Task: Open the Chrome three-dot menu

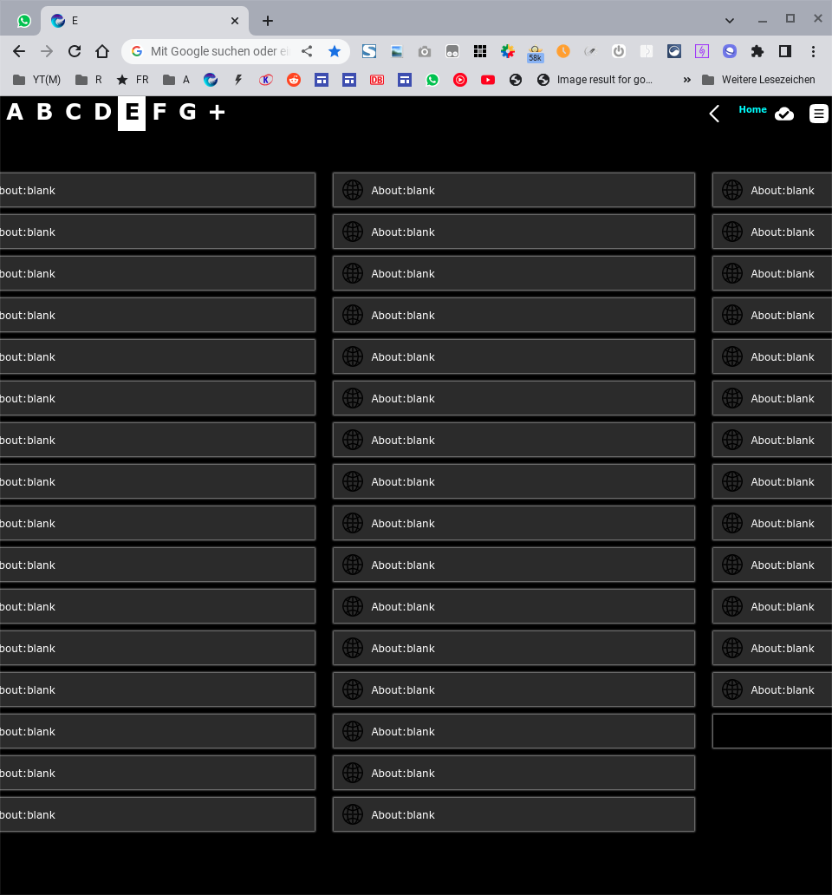Action: [812, 51]
